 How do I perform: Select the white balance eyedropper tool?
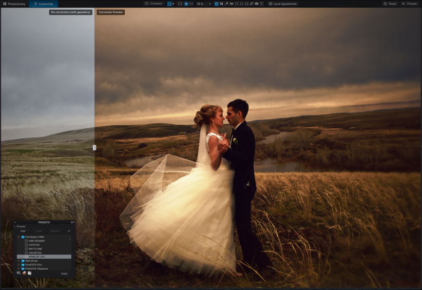(226, 4)
